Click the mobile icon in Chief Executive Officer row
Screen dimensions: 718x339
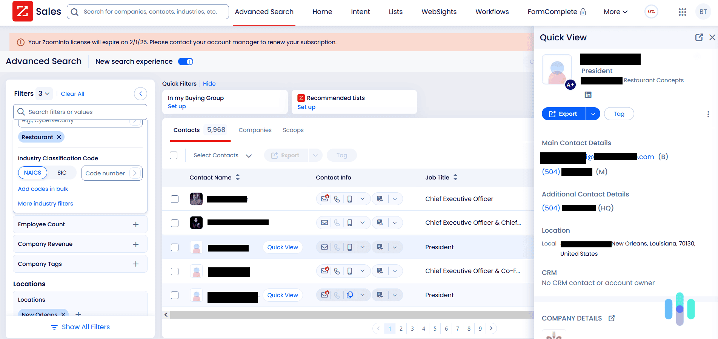pos(350,199)
